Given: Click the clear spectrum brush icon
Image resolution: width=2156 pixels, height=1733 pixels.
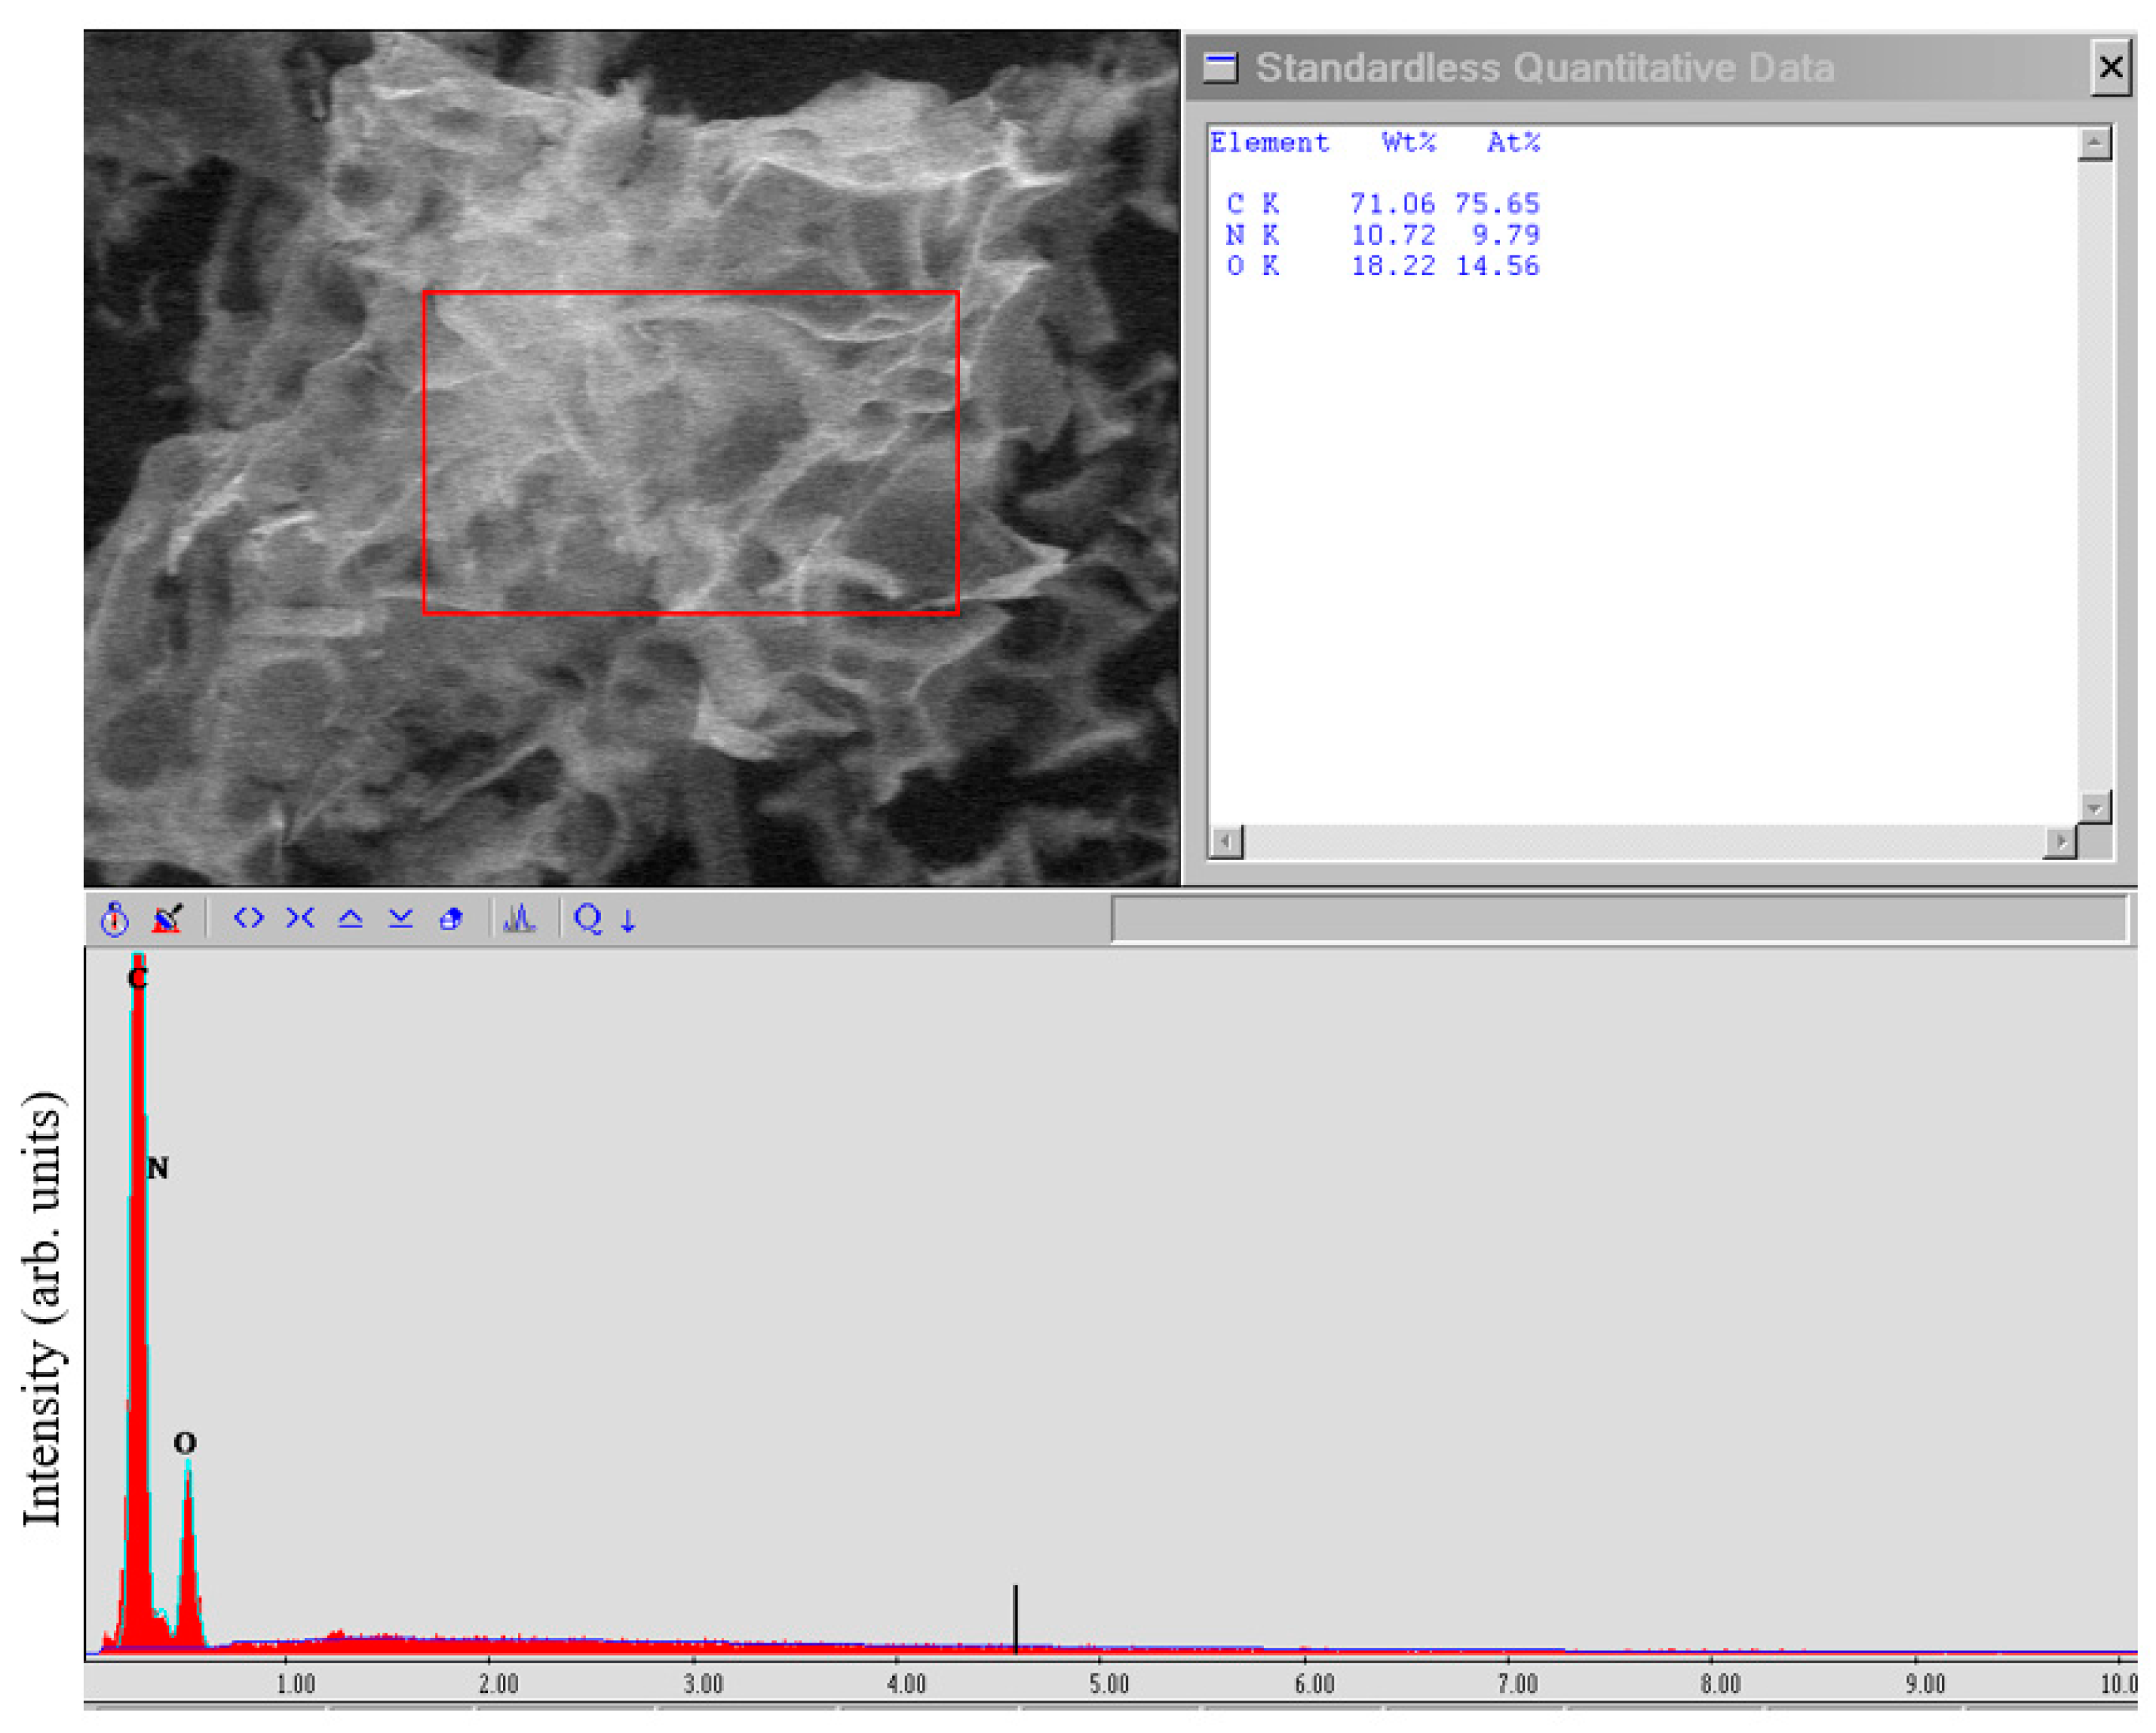Looking at the screenshot, I should pyautogui.click(x=167, y=918).
